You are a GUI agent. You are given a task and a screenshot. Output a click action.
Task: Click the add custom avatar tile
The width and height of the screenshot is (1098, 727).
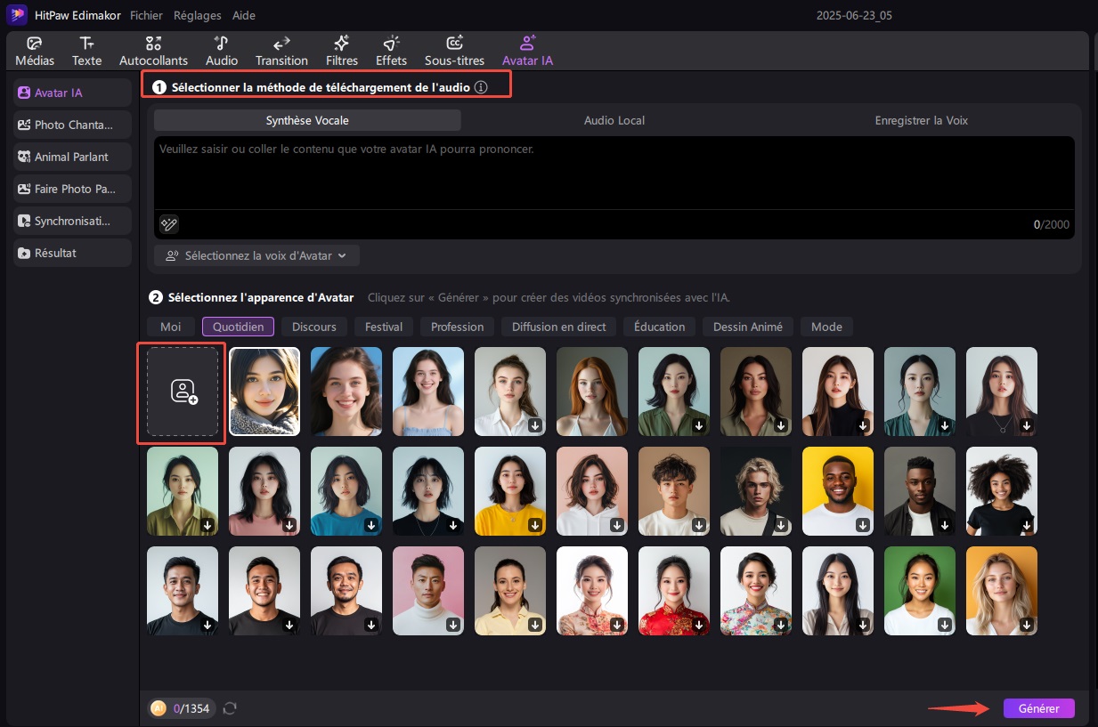click(x=183, y=392)
